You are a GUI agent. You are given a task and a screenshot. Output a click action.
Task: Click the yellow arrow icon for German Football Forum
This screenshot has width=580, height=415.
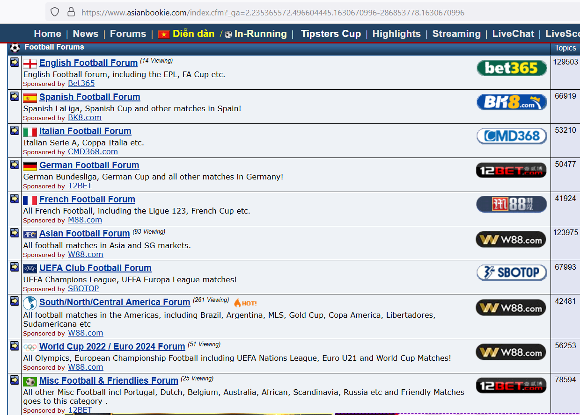(x=15, y=165)
